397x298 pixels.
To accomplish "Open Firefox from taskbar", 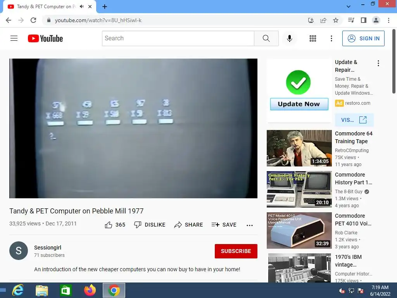I will point(90,290).
